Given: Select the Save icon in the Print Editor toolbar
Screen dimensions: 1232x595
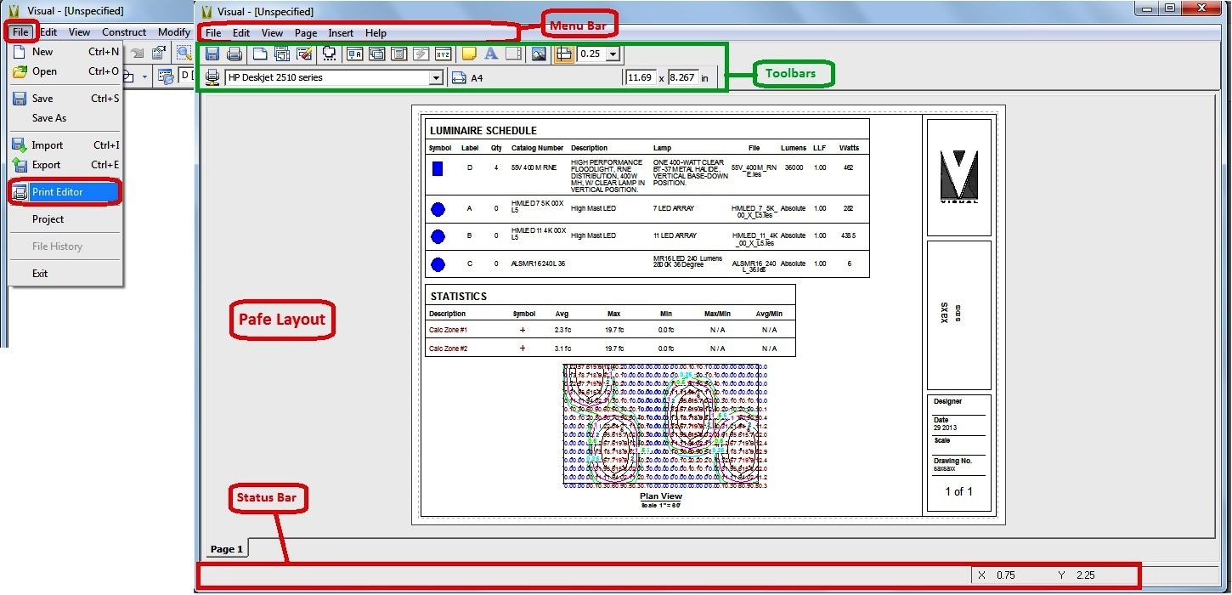Looking at the screenshot, I should (x=212, y=54).
